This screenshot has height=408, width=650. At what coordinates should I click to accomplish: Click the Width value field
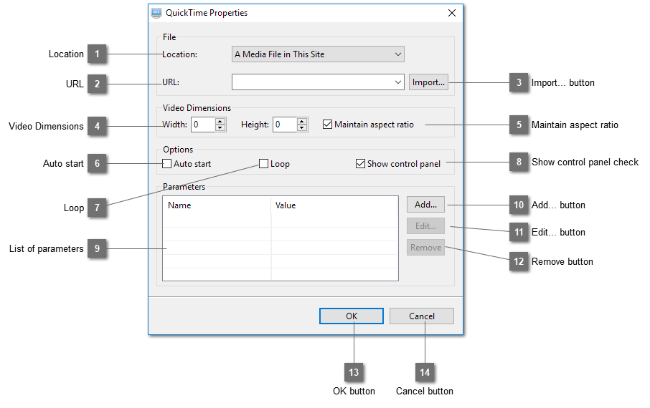(203, 125)
